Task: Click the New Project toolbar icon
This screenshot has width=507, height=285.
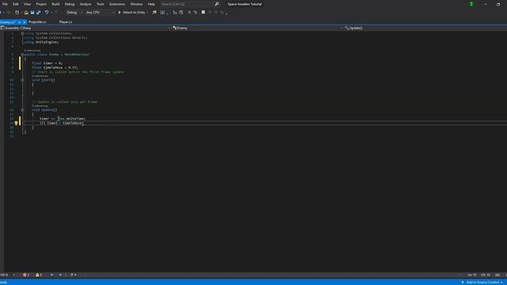Action: click(x=17, y=13)
